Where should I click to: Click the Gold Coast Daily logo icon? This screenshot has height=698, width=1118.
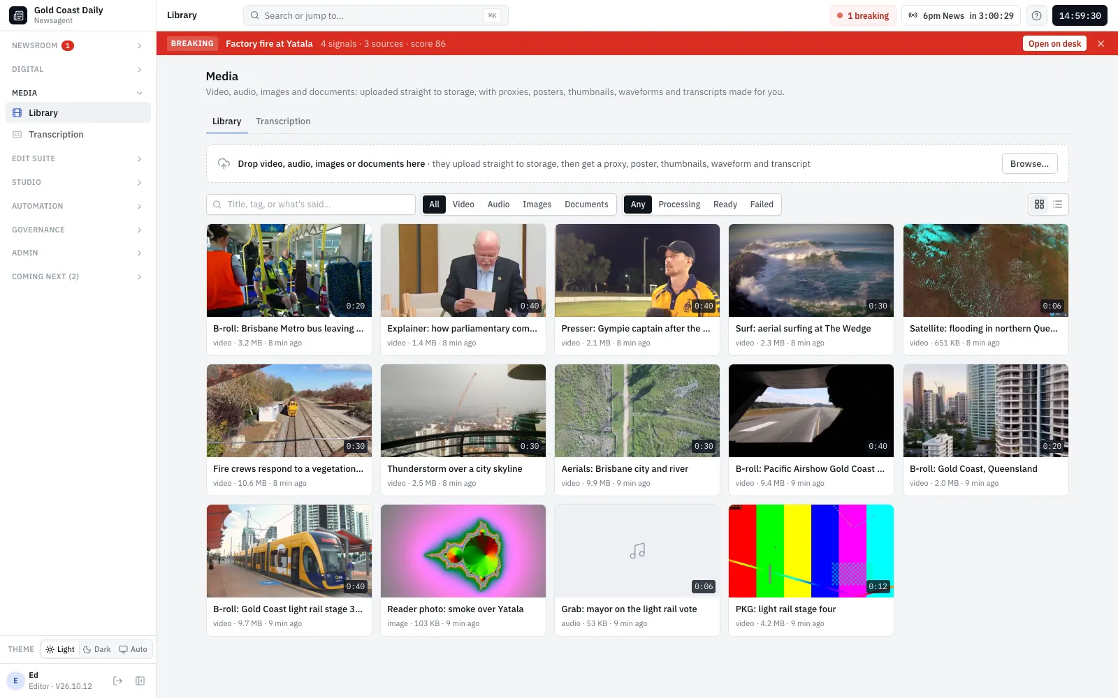(18, 15)
